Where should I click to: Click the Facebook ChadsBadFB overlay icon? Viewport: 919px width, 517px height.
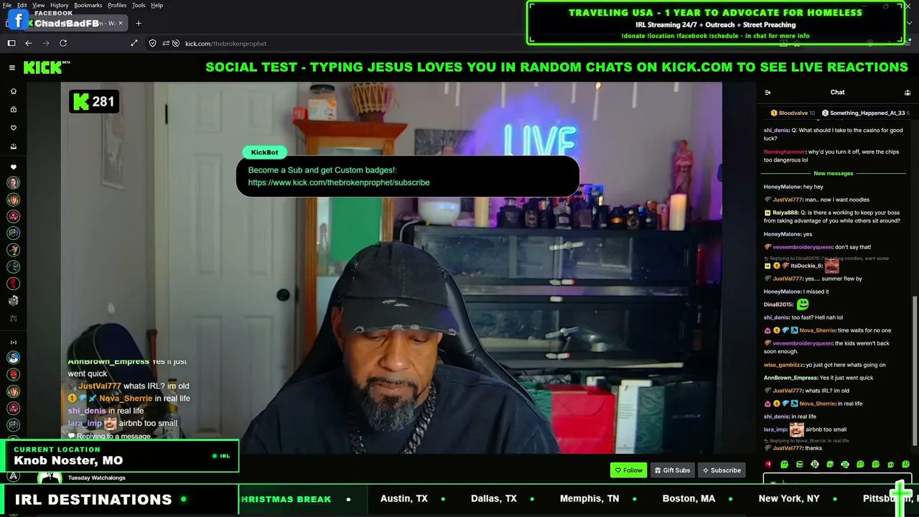click(17, 21)
